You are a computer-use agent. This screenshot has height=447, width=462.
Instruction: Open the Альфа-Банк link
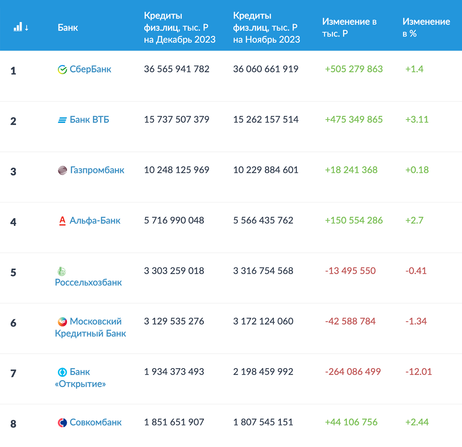[95, 220]
